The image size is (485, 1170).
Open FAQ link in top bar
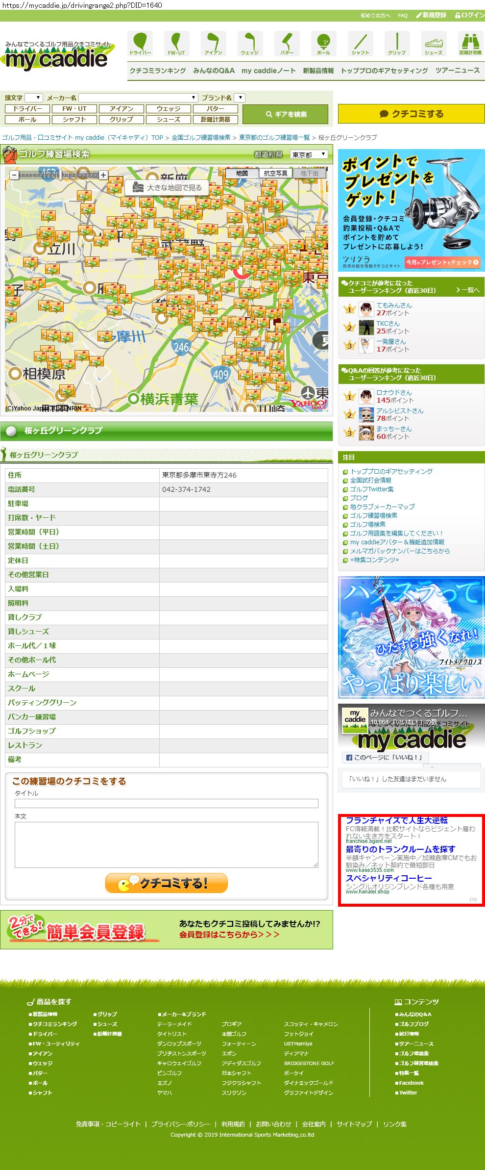403,16
